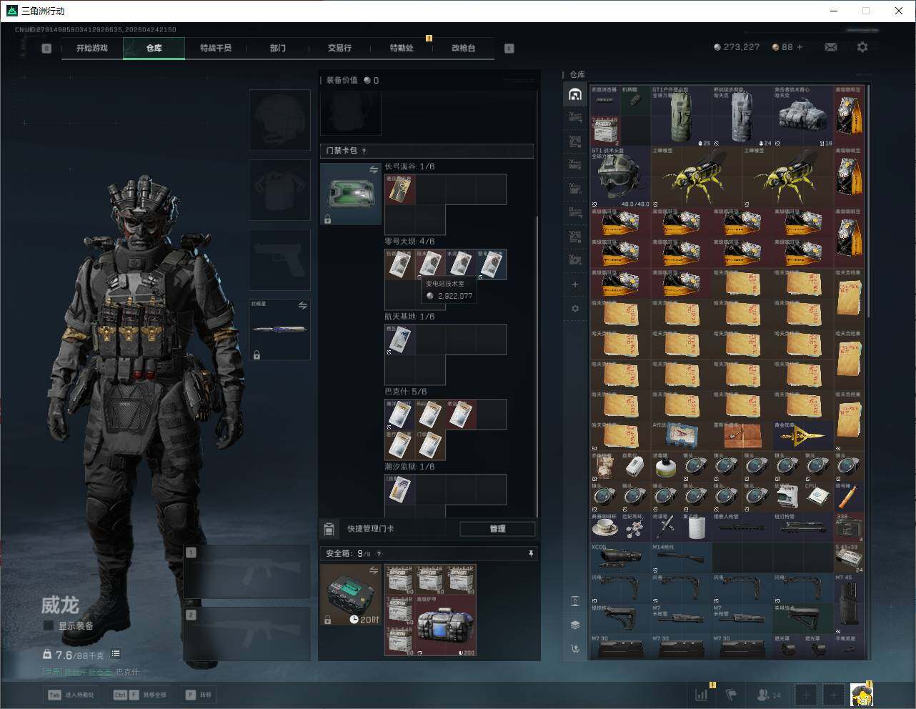The image size is (916, 709).
Task: Select the 突击者战术背心 vest
Action: pyautogui.click(x=803, y=116)
